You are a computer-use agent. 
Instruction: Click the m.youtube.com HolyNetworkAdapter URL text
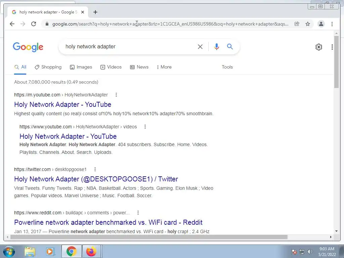61,95
